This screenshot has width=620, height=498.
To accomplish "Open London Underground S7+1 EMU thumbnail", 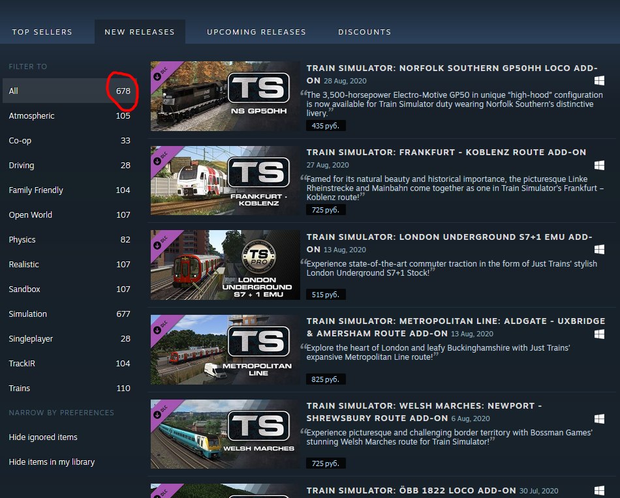I will [x=225, y=265].
